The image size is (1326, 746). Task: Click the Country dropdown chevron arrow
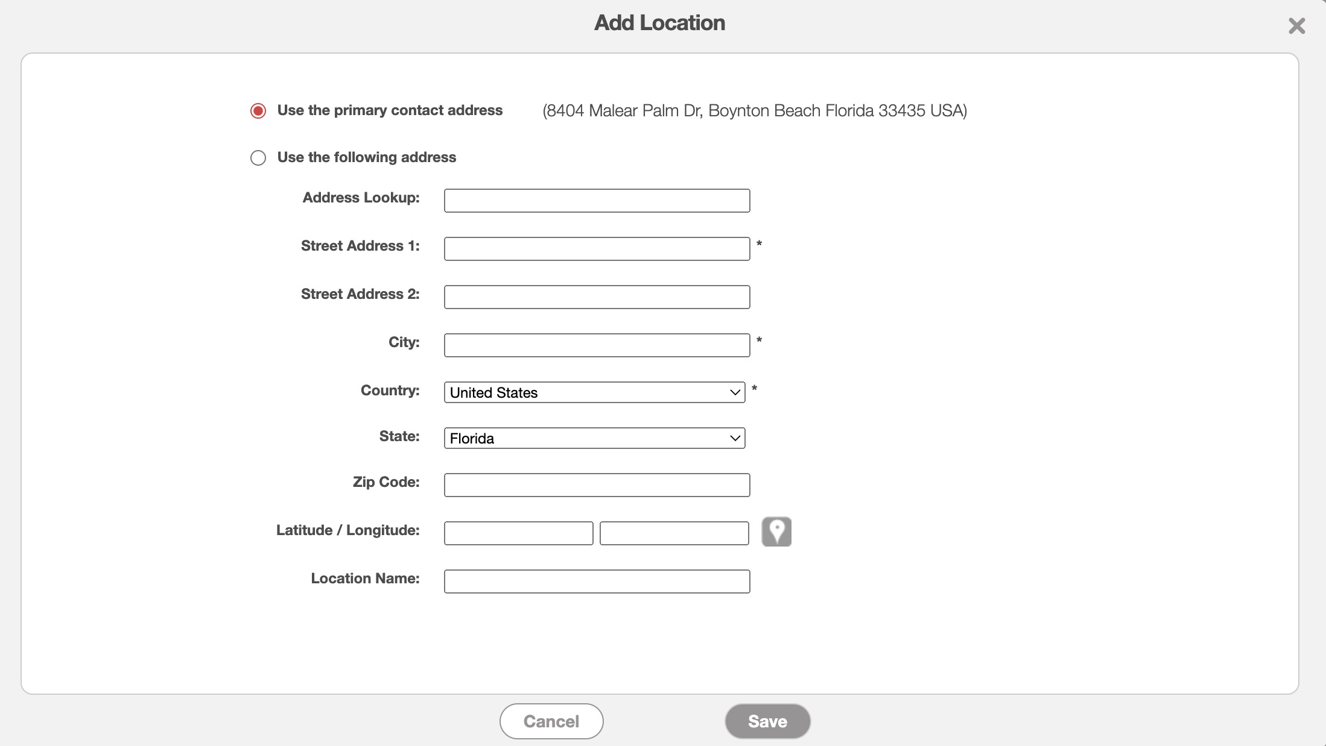click(735, 392)
